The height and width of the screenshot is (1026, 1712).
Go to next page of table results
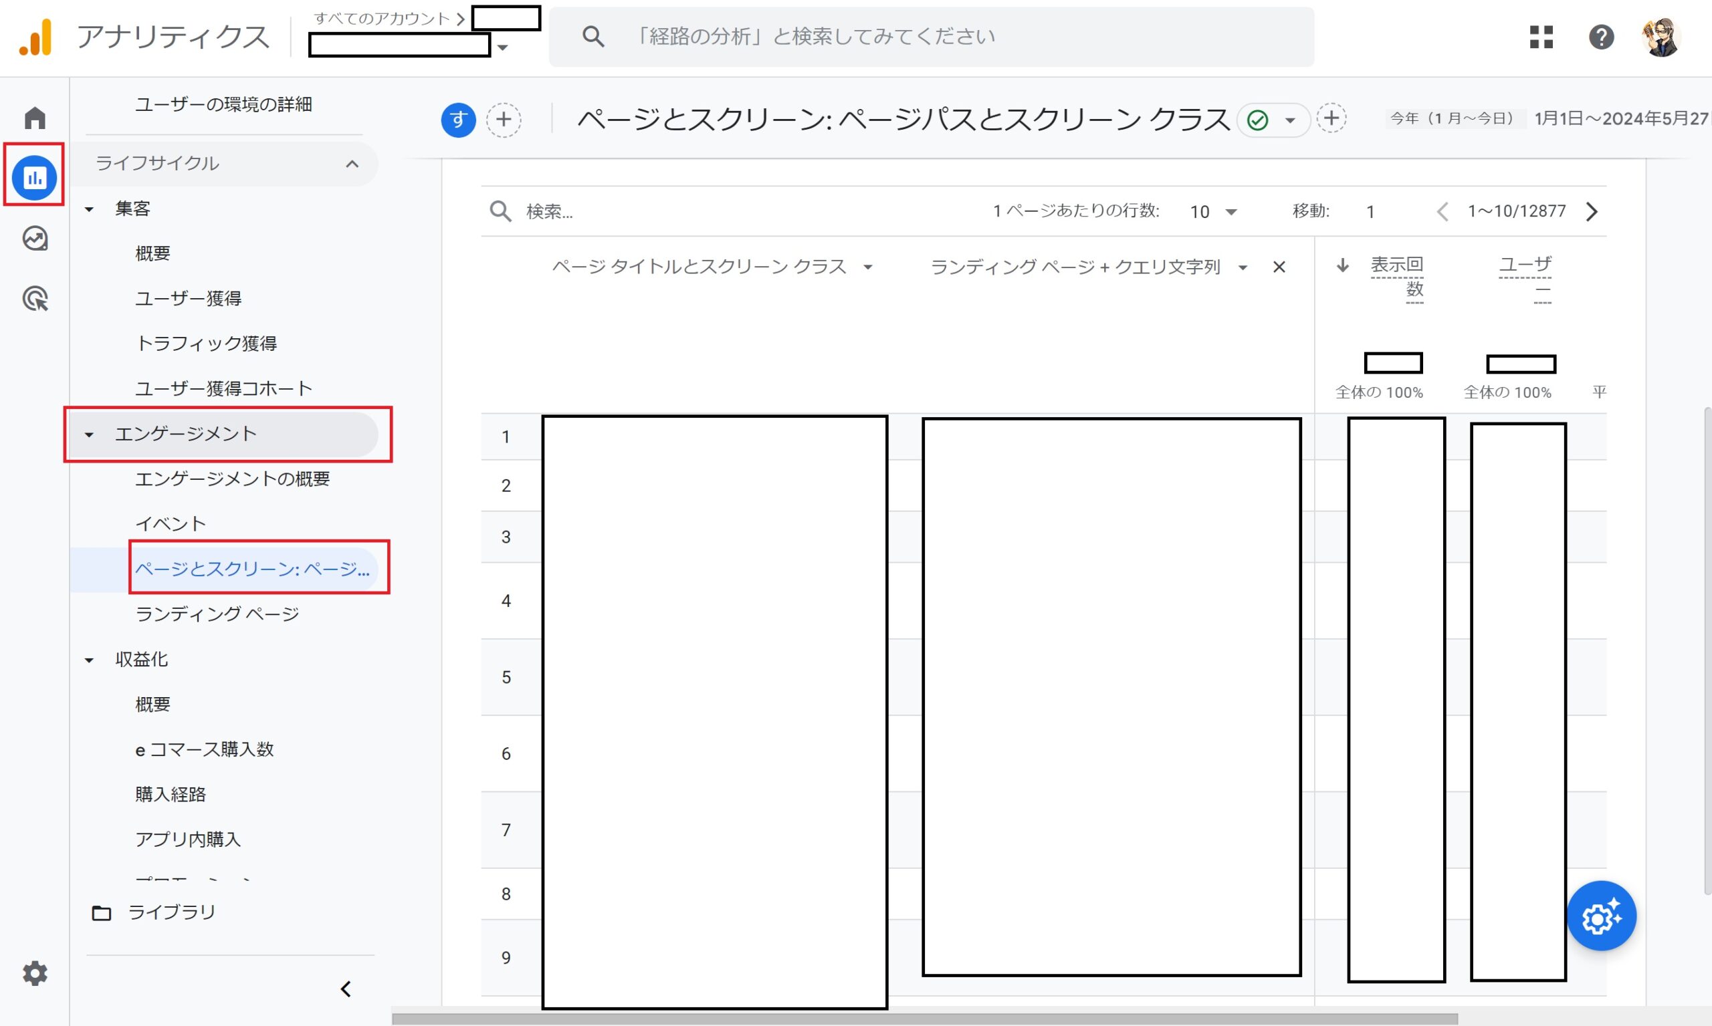tap(1592, 212)
